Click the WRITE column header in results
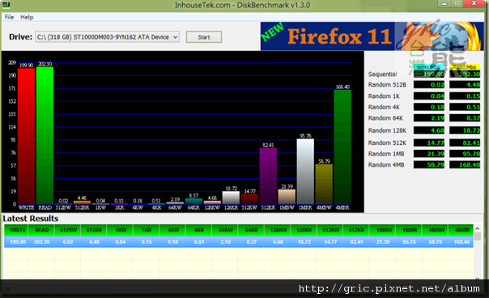Screen dimensions: 489x298 point(16,230)
